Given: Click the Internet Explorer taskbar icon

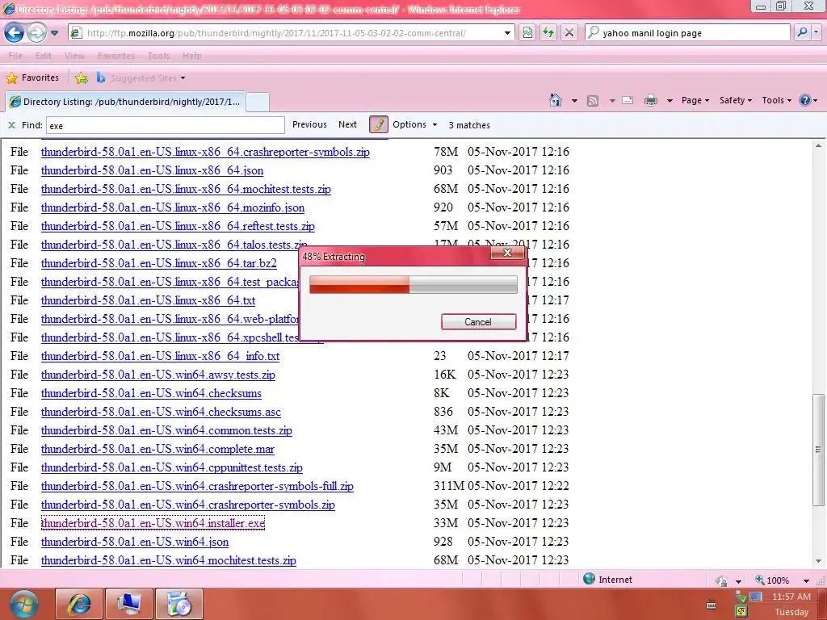Looking at the screenshot, I should pyautogui.click(x=78, y=604).
